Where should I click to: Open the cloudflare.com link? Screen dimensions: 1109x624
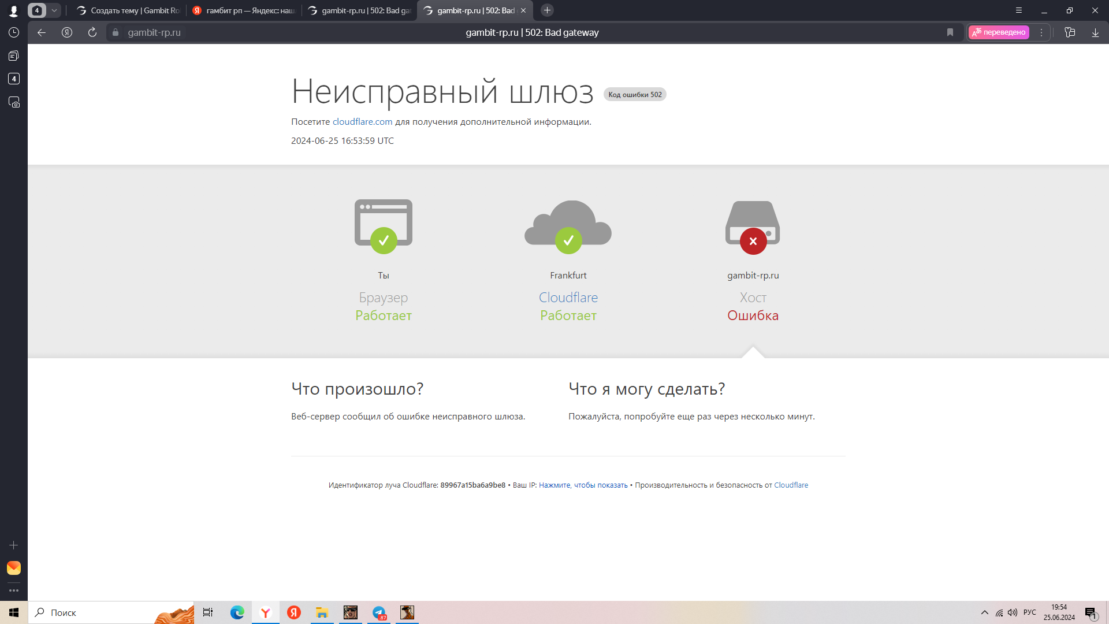pyautogui.click(x=362, y=122)
